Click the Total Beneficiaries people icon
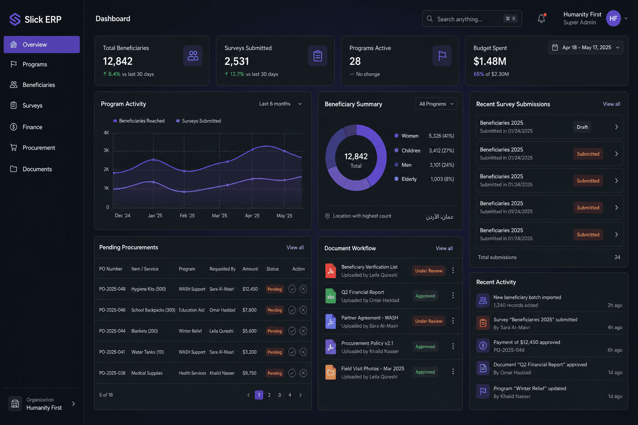Viewport: 638px width, 425px height. point(193,56)
